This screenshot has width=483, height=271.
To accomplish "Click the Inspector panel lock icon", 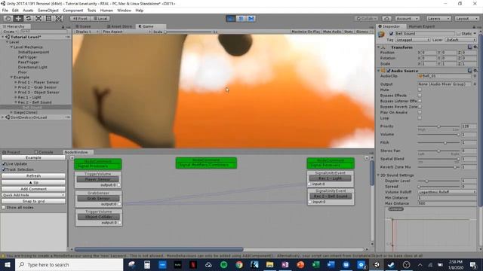I will click(474, 27).
